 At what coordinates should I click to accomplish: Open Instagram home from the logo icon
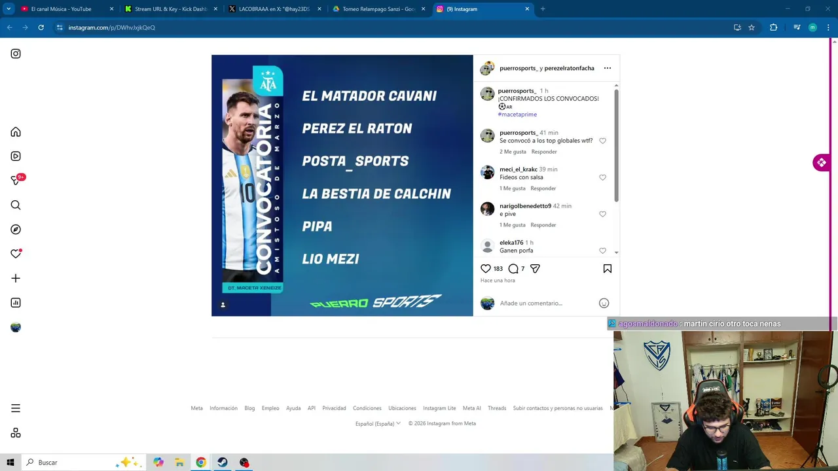[16, 54]
